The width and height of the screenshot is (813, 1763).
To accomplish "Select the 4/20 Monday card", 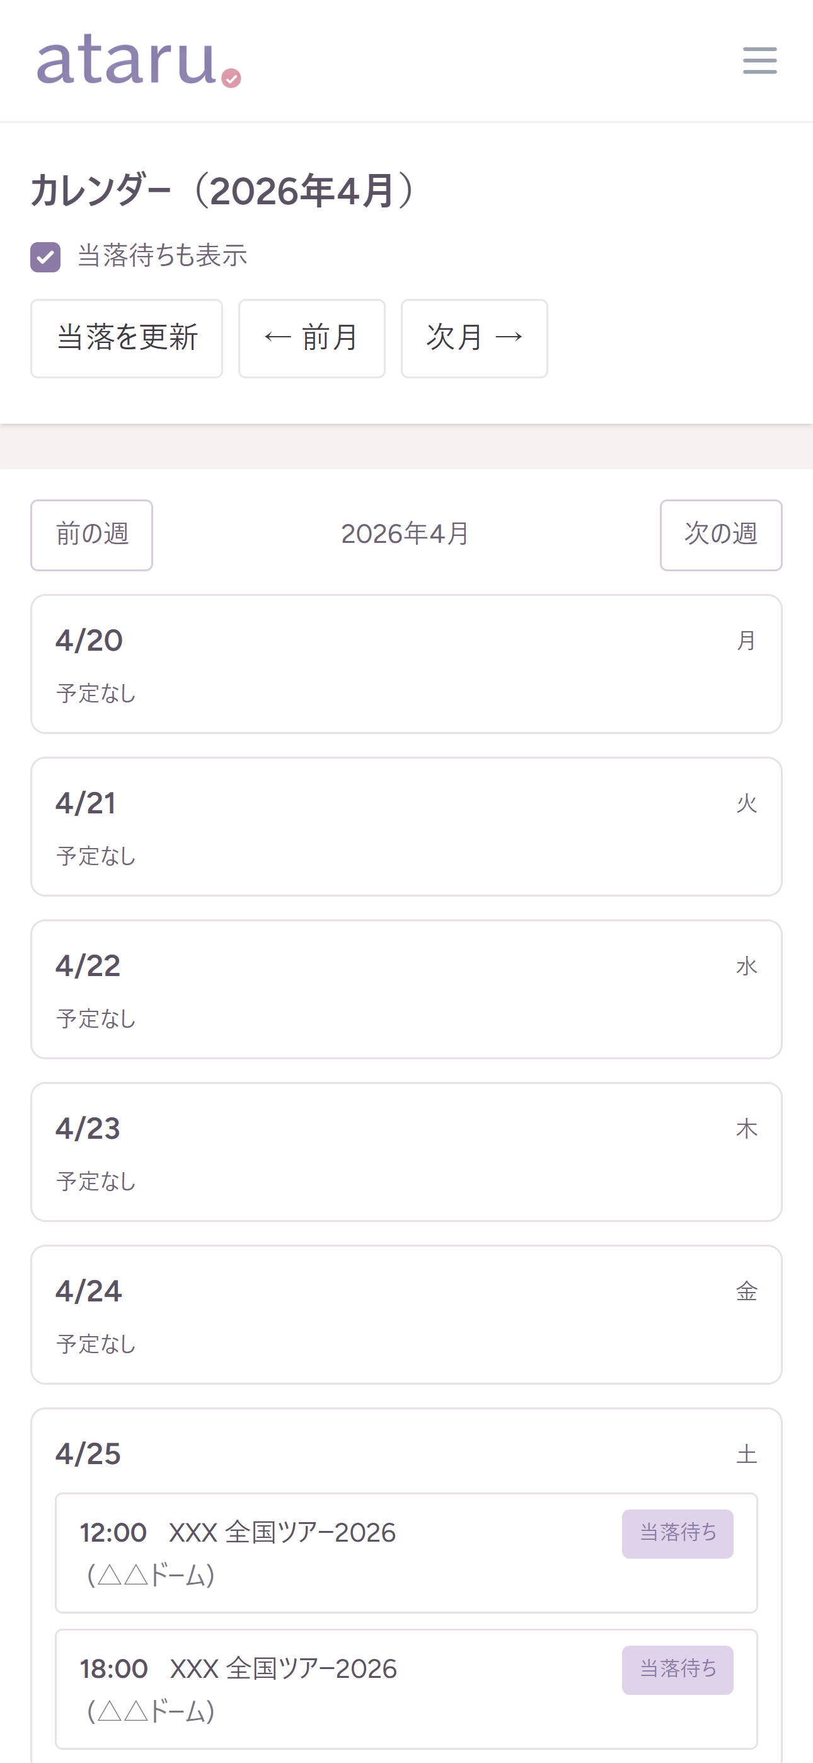I will [x=406, y=664].
